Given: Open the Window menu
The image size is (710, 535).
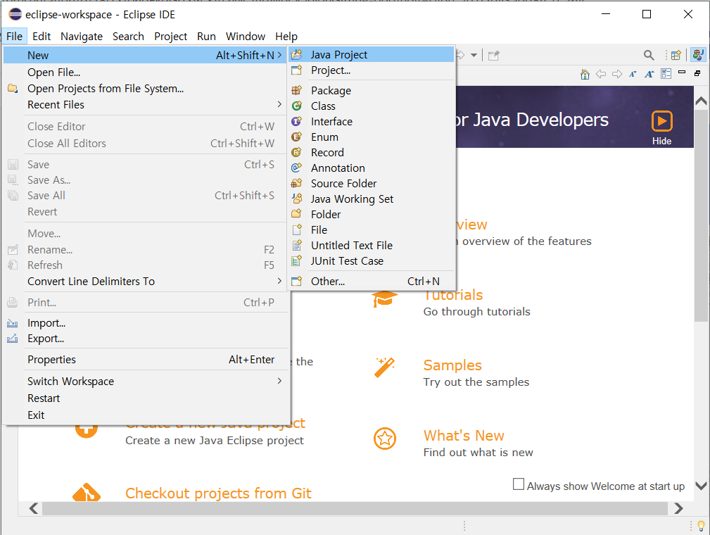Looking at the screenshot, I should point(246,36).
